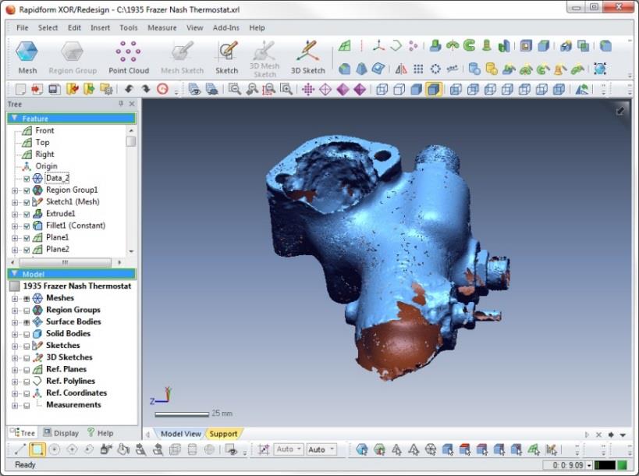The height and width of the screenshot is (476, 639).
Task: Open the Help panel tab
Action: [100, 433]
